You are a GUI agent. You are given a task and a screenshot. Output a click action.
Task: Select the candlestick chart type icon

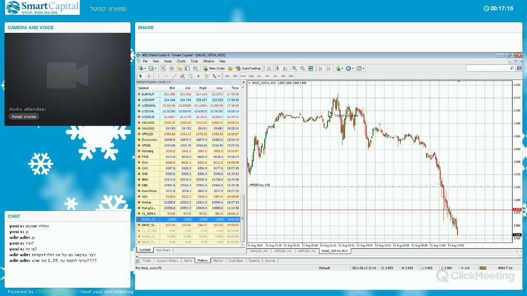tap(277, 68)
